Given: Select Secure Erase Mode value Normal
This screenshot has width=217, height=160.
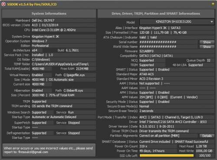Looking at the screenshot, I should (144, 106).
